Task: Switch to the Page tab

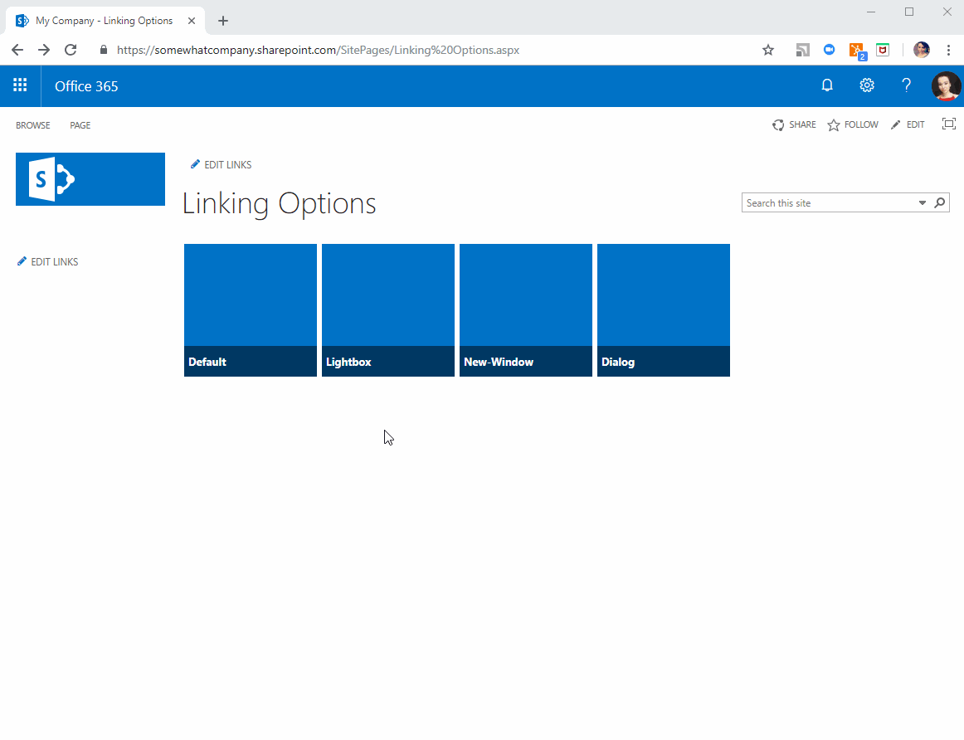Action: tap(80, 125)
